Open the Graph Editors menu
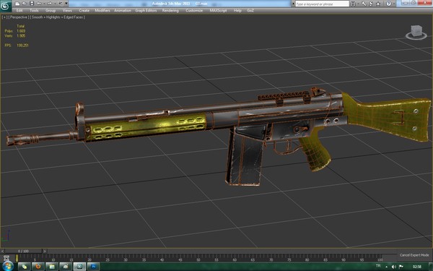Screen dimensions: 433x271 pos(146,11)
